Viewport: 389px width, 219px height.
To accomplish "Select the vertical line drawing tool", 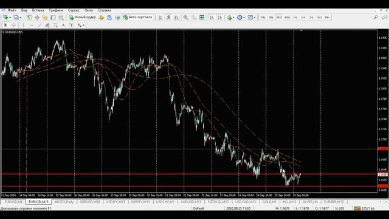I will click(x=23, y=25).
